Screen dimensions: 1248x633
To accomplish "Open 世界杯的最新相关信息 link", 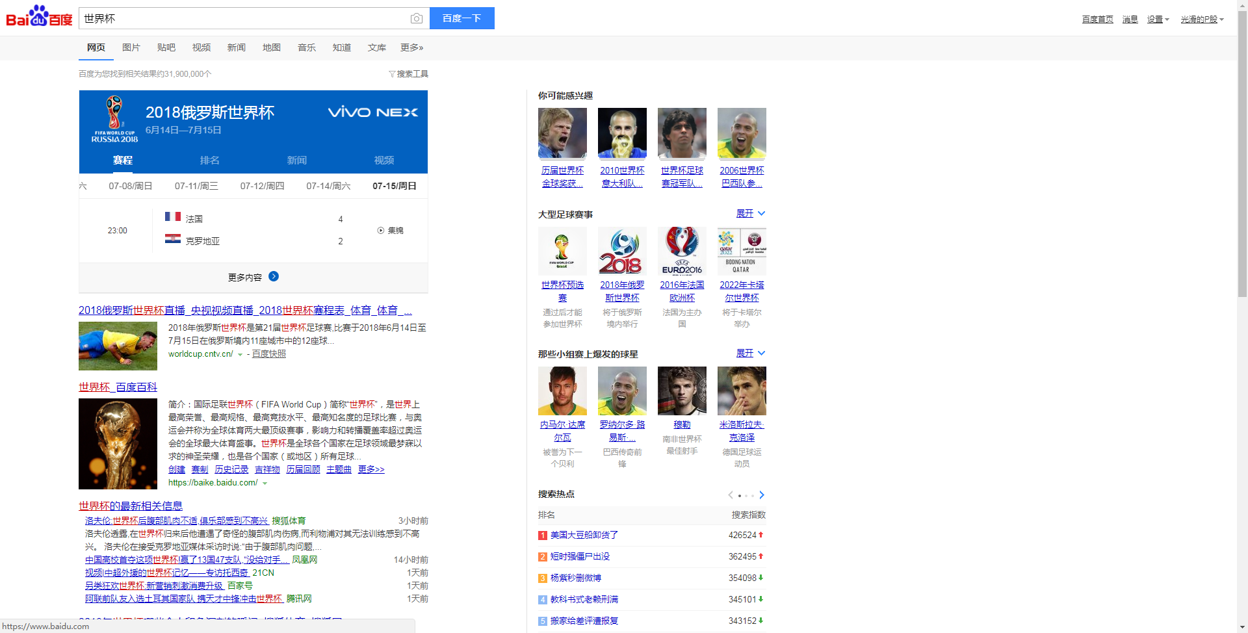I will (x=131, y=506).
